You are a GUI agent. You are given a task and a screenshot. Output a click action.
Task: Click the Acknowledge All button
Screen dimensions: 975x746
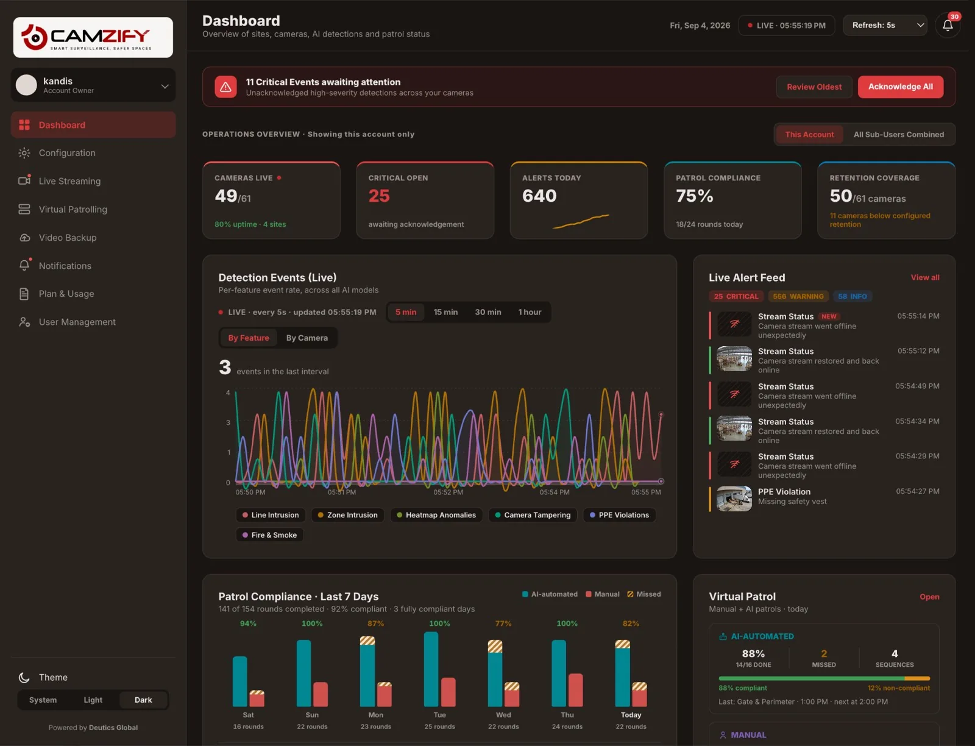[900, 87]
